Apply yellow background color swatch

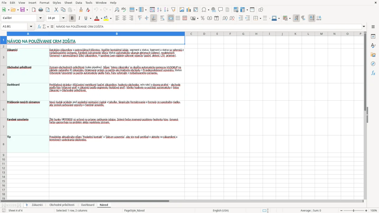click(106, 18)
